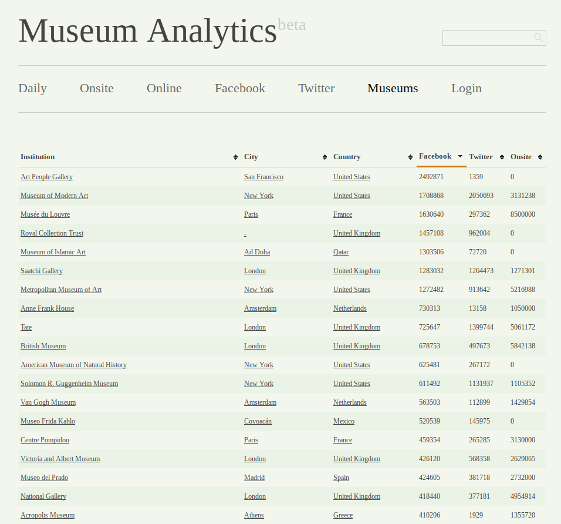Image resolution: width=561 pixels, height=524 pixels.
Task: Sort table by Onsite column arrows
Action: (540, 157)
